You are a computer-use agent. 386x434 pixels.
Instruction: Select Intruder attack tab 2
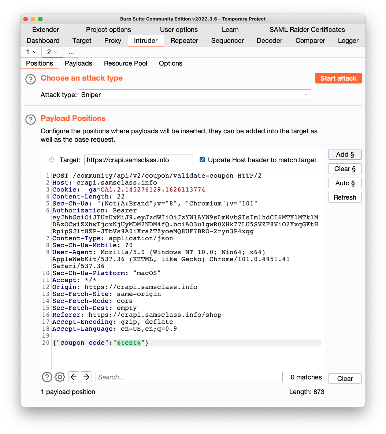(49, 52)
